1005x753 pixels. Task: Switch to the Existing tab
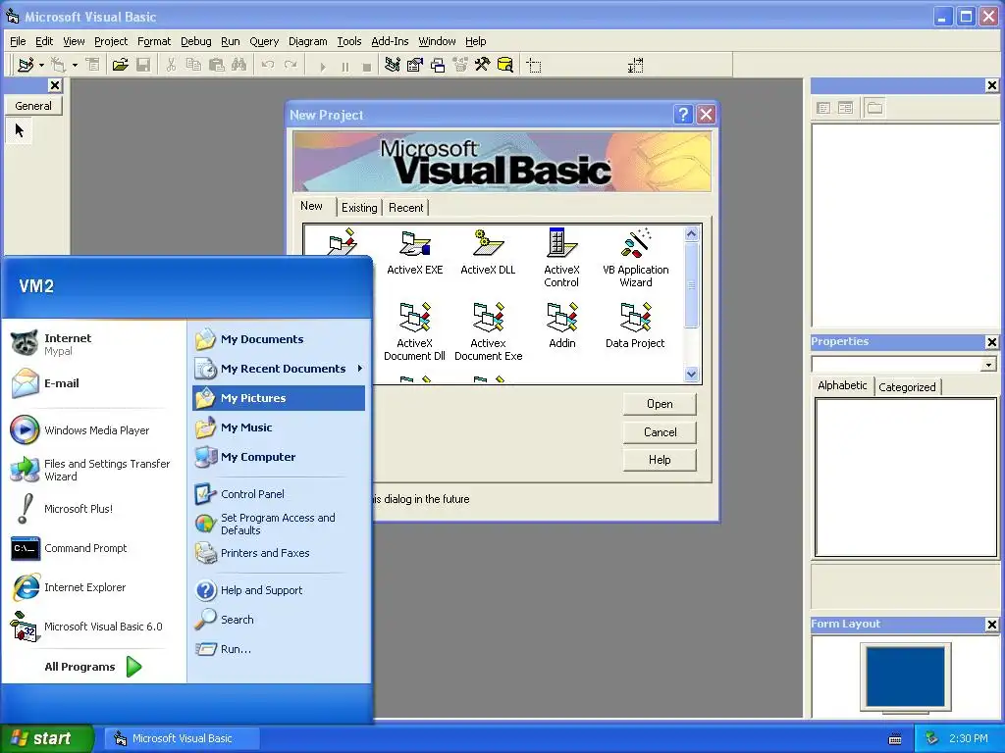click(x=359, y=208)
